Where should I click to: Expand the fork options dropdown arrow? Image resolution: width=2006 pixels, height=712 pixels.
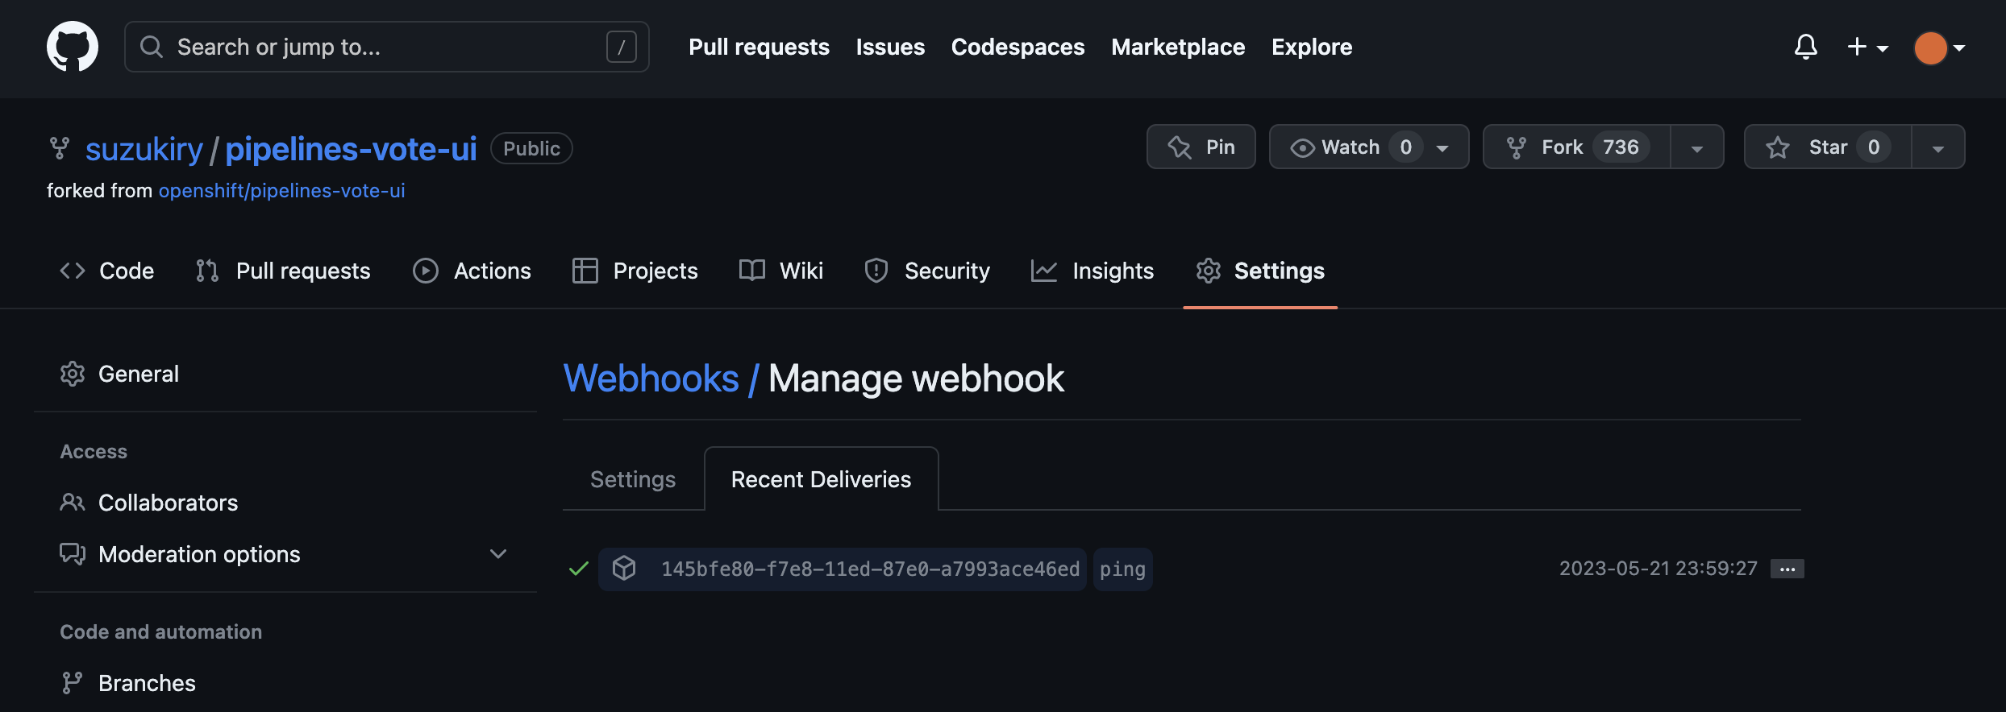1697,147
